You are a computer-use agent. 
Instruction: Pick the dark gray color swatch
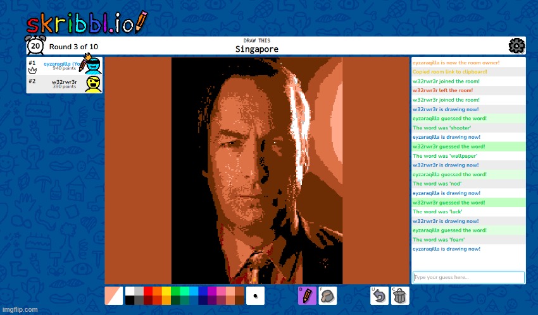[x=139, y=300]
